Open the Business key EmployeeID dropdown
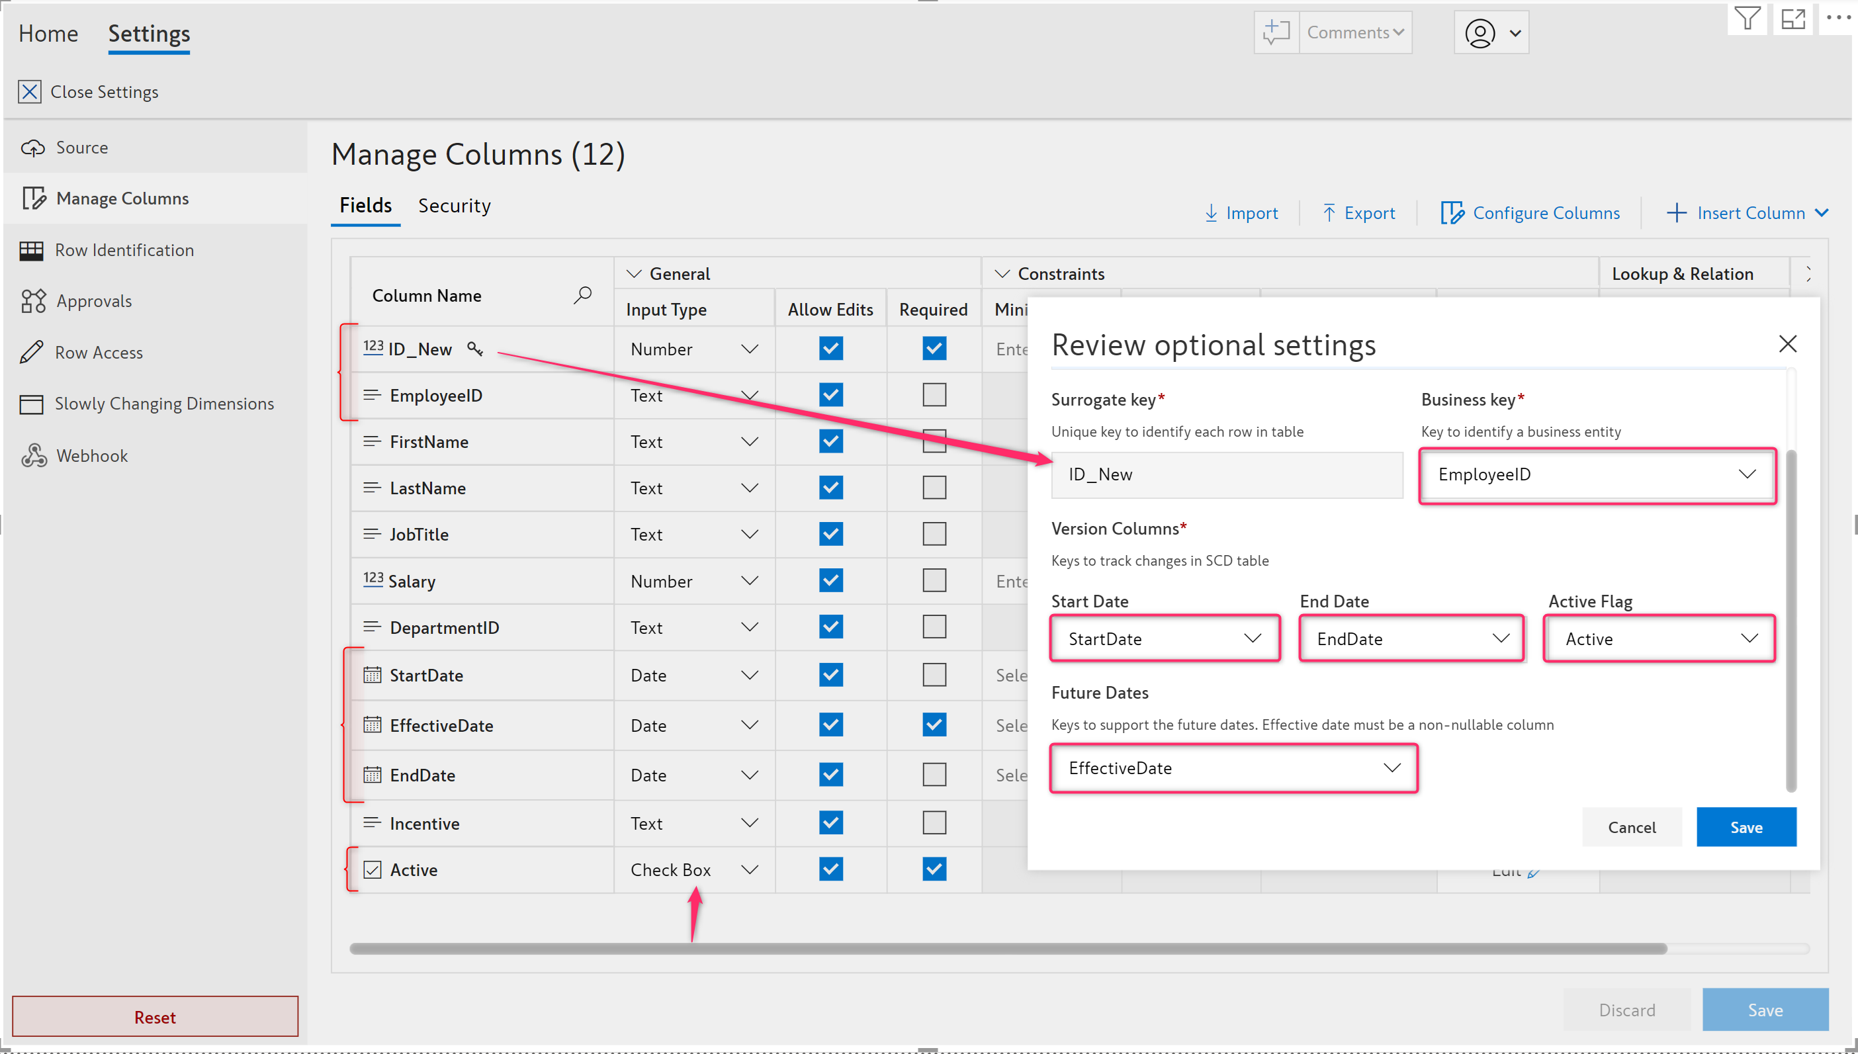1858x1054 pixels. (1597, 475)
